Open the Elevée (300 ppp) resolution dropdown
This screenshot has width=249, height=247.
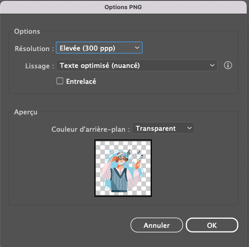point(99,48)
